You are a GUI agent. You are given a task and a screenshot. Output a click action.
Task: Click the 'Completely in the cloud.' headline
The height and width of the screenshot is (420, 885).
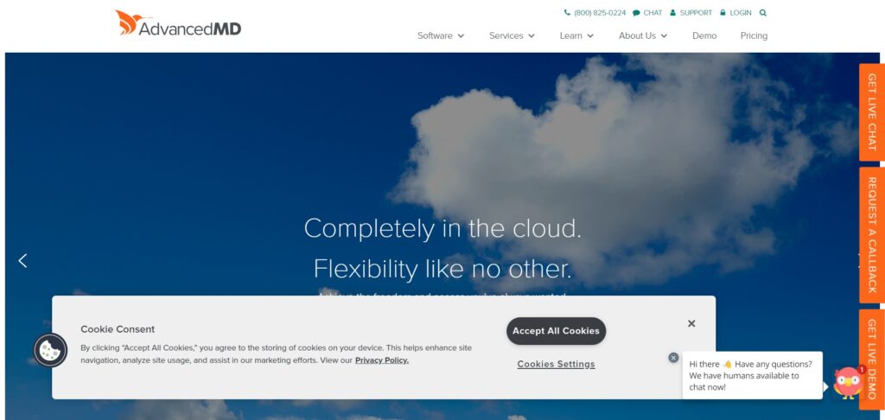tap(442, 229)
